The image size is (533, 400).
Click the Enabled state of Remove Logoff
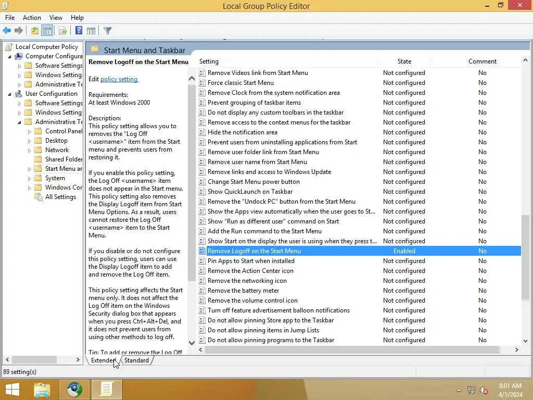(x=404, y=251)
